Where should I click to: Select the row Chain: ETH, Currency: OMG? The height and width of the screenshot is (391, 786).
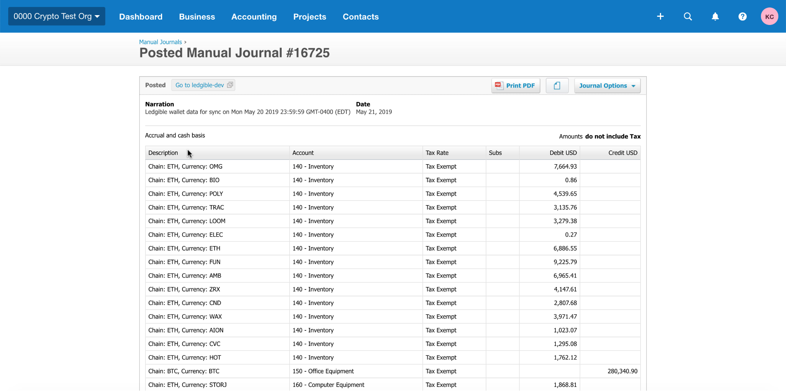pyautogui.click(x=393, y=167)
